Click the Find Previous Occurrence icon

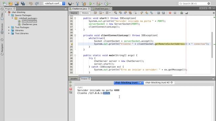[x=120, y=13]
